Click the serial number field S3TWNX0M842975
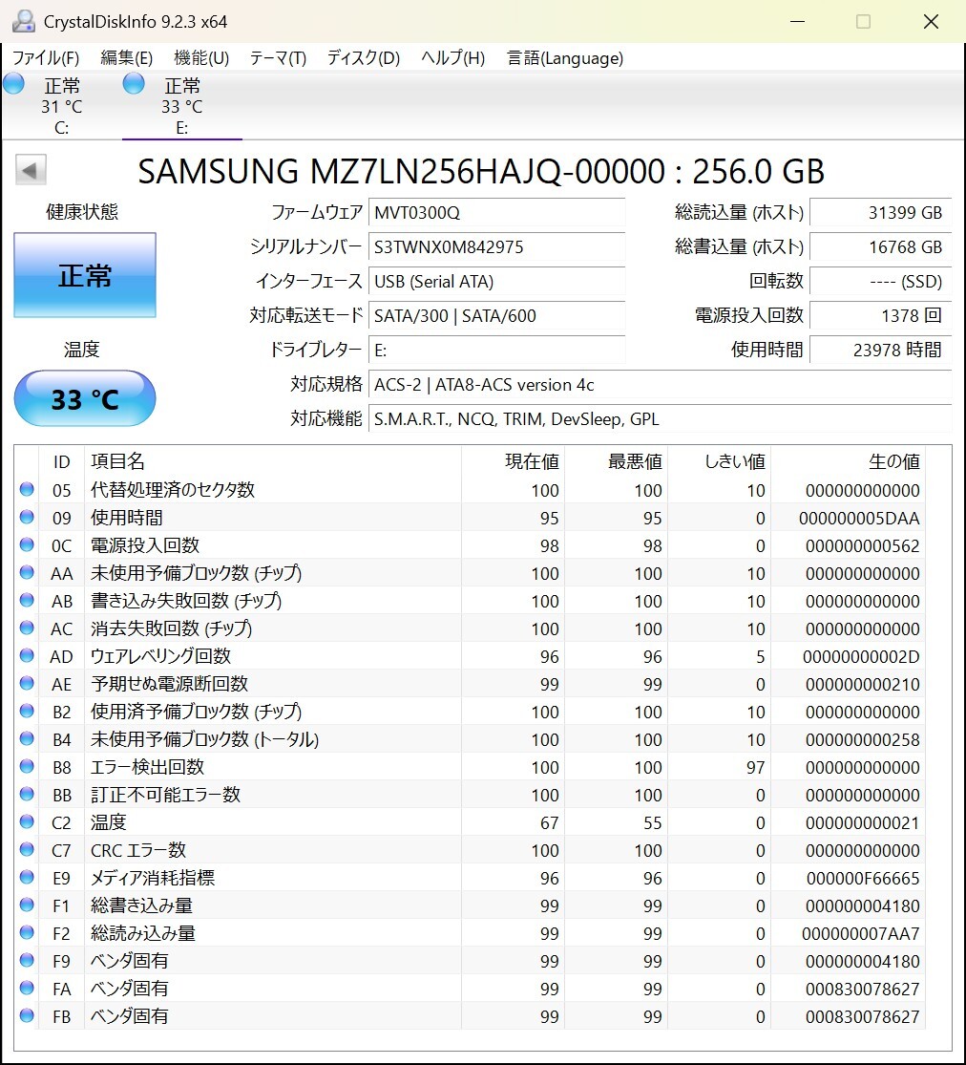Viewport: 966px width, 1065px height. click(496, 246)
